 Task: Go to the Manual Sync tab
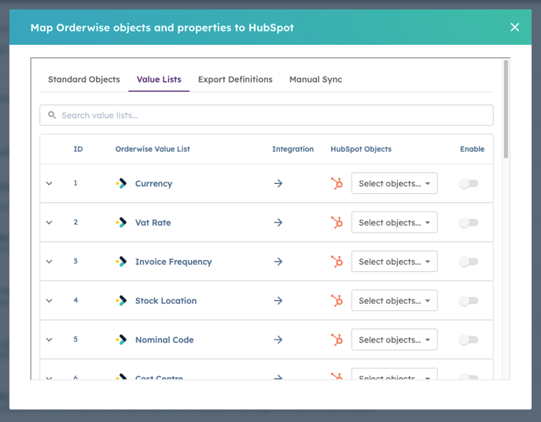click(315, 79)
